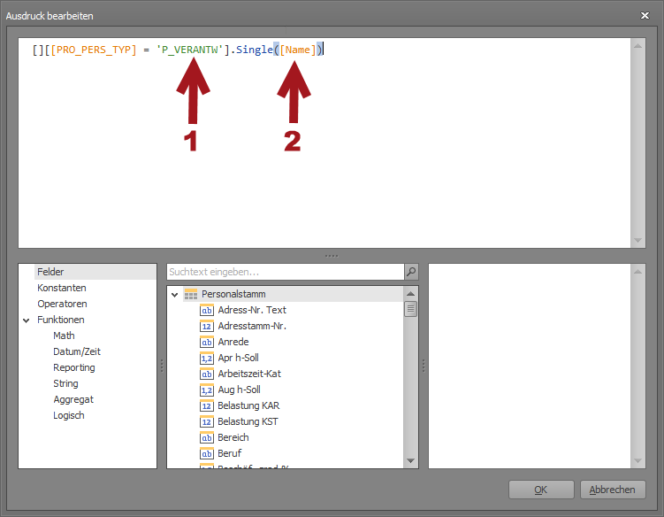Collapse the Personalstamm field group
Viewport: 664px width, 517px height.
point(174,294)
